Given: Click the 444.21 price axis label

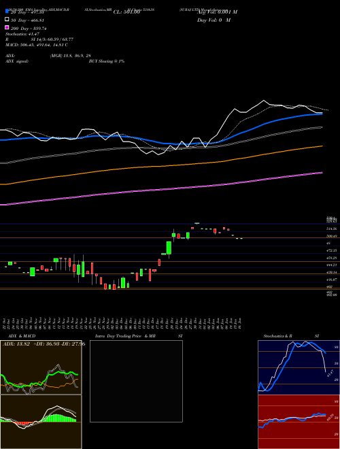Looking at the screenshot, I should click(x=332, y=265).
